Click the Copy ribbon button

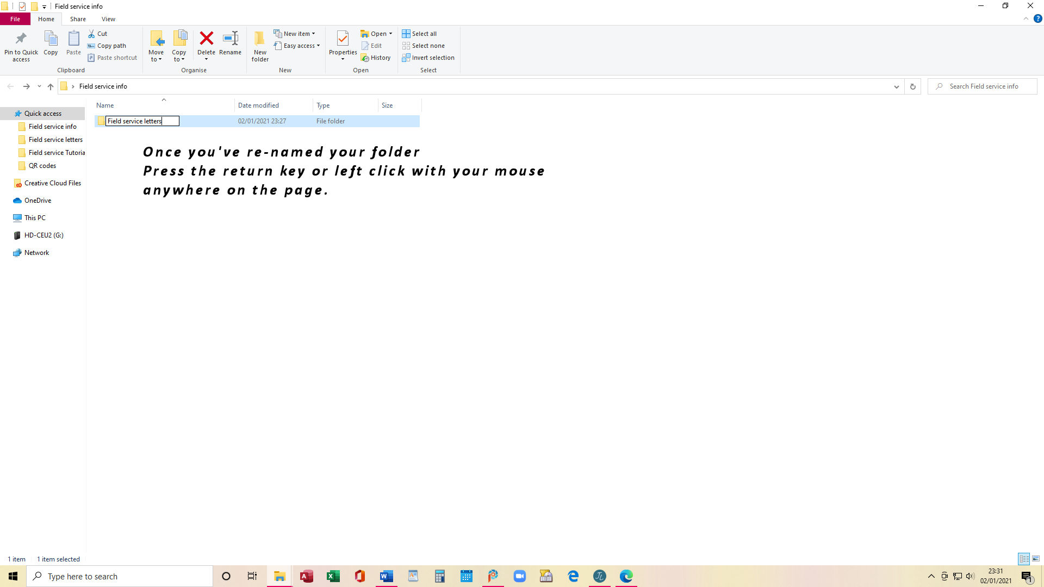(x=51, y=43)
